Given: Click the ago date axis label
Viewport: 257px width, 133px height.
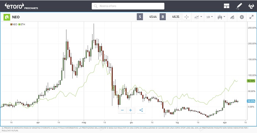Looking at the screenshot, I should (x=225, y=122).
